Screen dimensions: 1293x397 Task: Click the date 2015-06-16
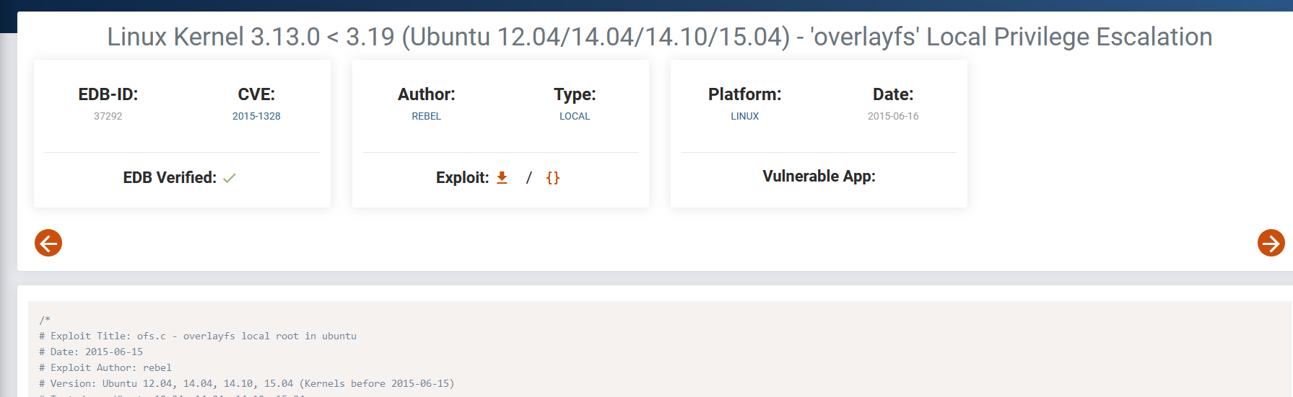(x=893, y=116)
